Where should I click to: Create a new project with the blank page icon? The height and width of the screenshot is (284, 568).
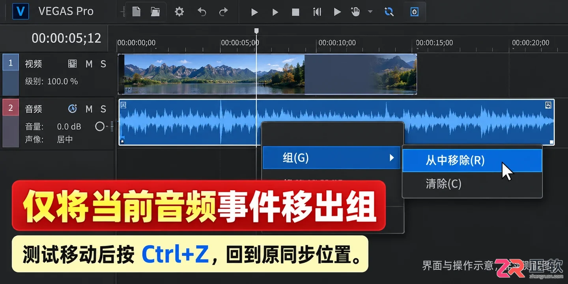coord(136,12)
